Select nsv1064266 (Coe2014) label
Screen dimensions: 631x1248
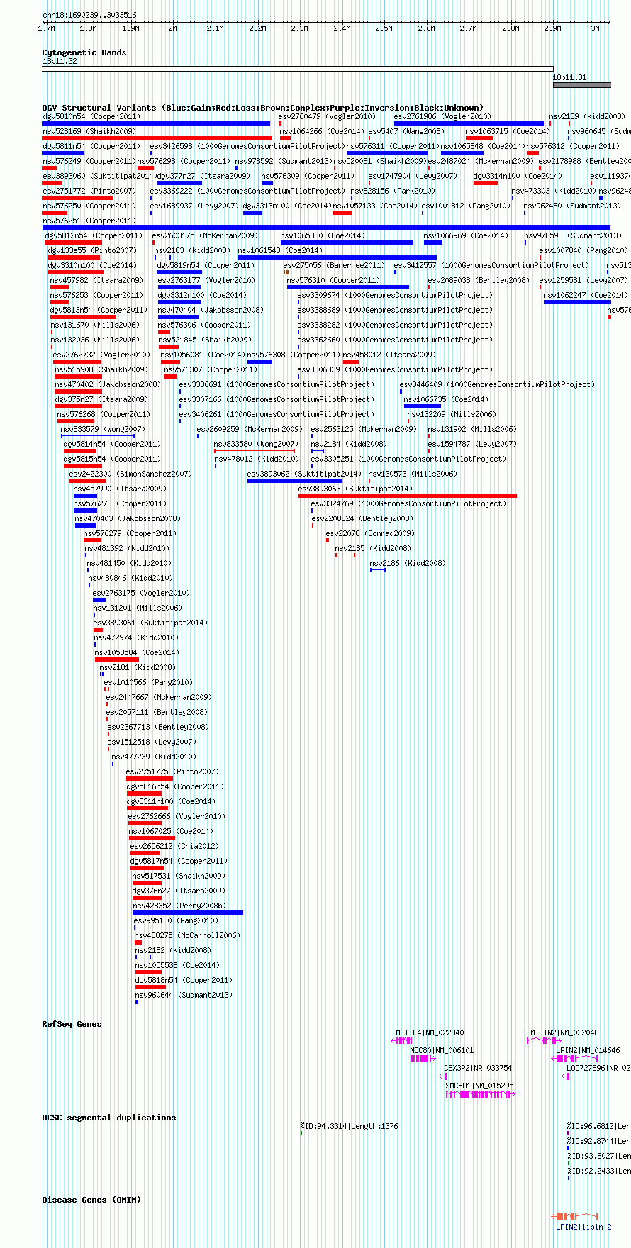click(322, 131)
